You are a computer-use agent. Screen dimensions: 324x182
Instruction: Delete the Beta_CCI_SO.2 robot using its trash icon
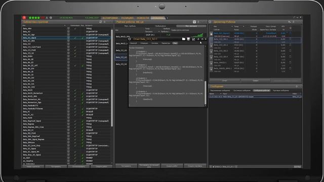[x=290, y=45]
